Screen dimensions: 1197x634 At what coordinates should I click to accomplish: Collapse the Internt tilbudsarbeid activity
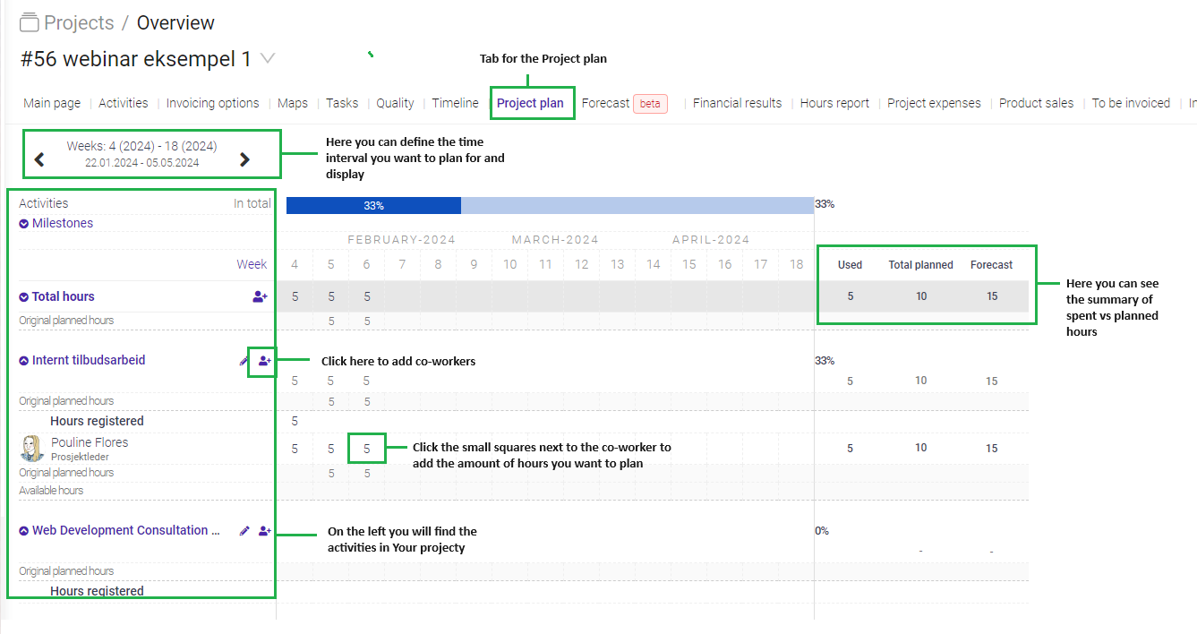pyautogui.click(x=24, y=361)
